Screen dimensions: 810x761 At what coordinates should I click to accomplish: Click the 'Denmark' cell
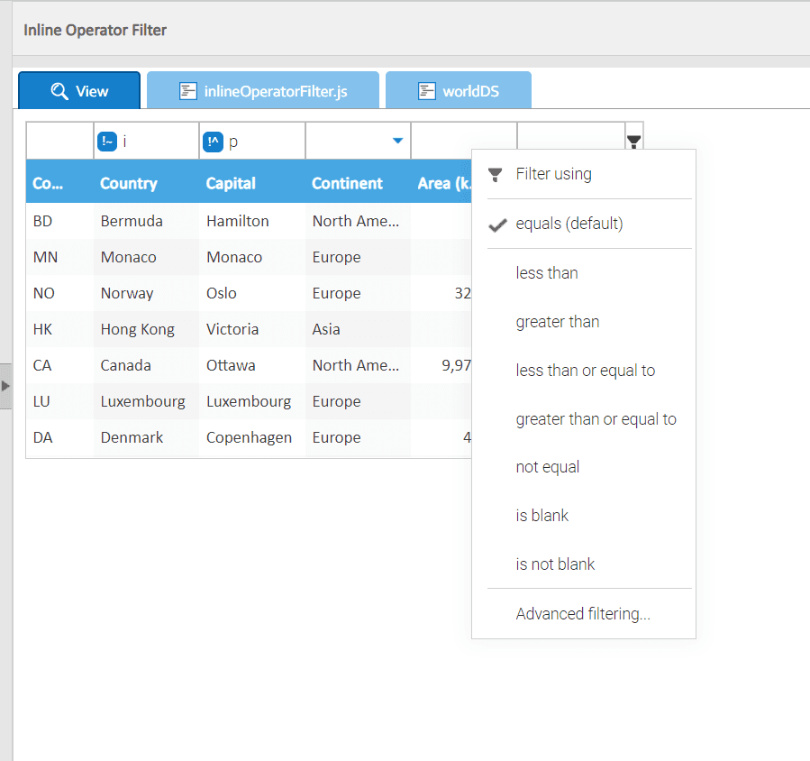click(146, 437)
